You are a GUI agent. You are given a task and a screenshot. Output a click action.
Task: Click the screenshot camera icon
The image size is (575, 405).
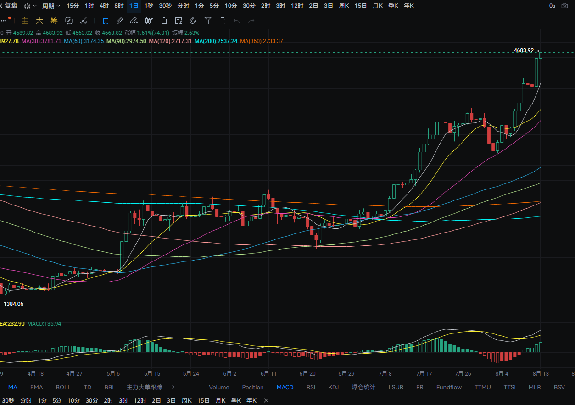pos(564,6)
